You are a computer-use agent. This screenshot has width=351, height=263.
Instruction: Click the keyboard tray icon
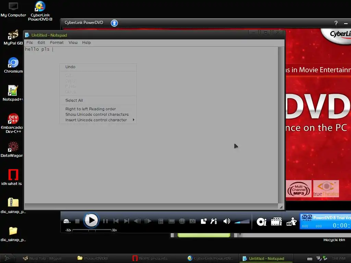click(310, 259)
